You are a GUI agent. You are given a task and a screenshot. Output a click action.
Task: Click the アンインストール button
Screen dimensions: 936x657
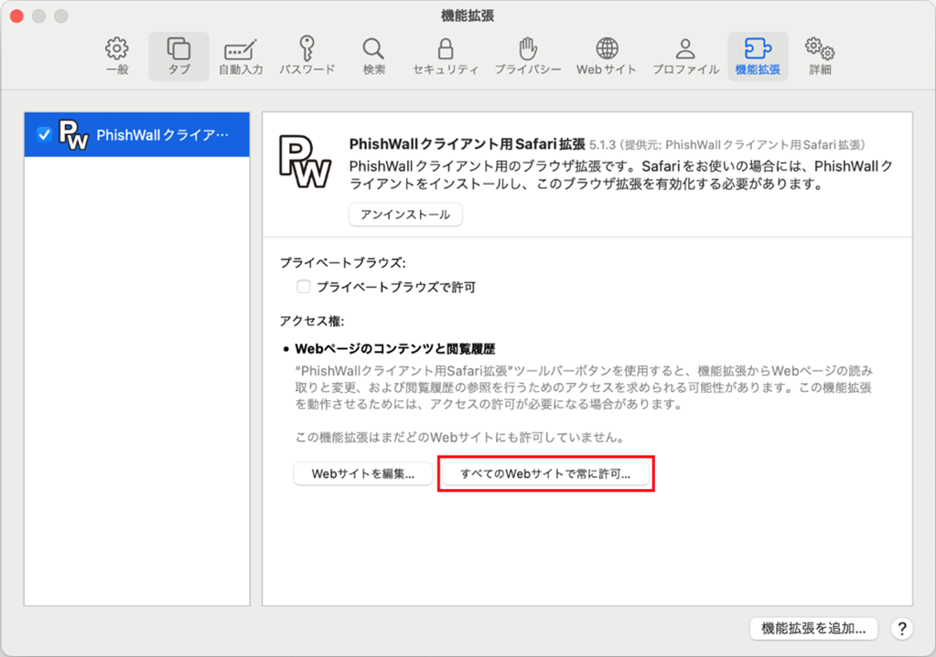(405, 215)
